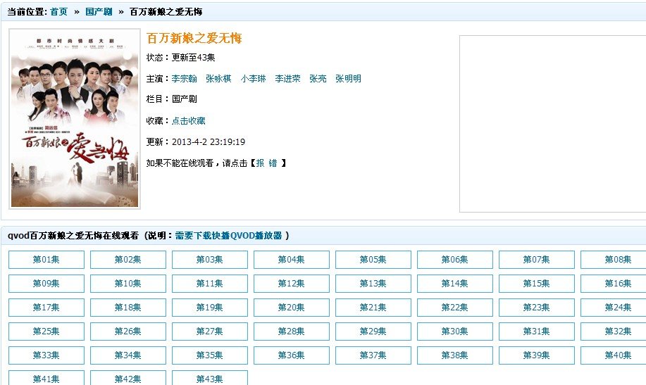Play episode 第05集
This screenshot has width=646, height=385.
pos(373,260)
